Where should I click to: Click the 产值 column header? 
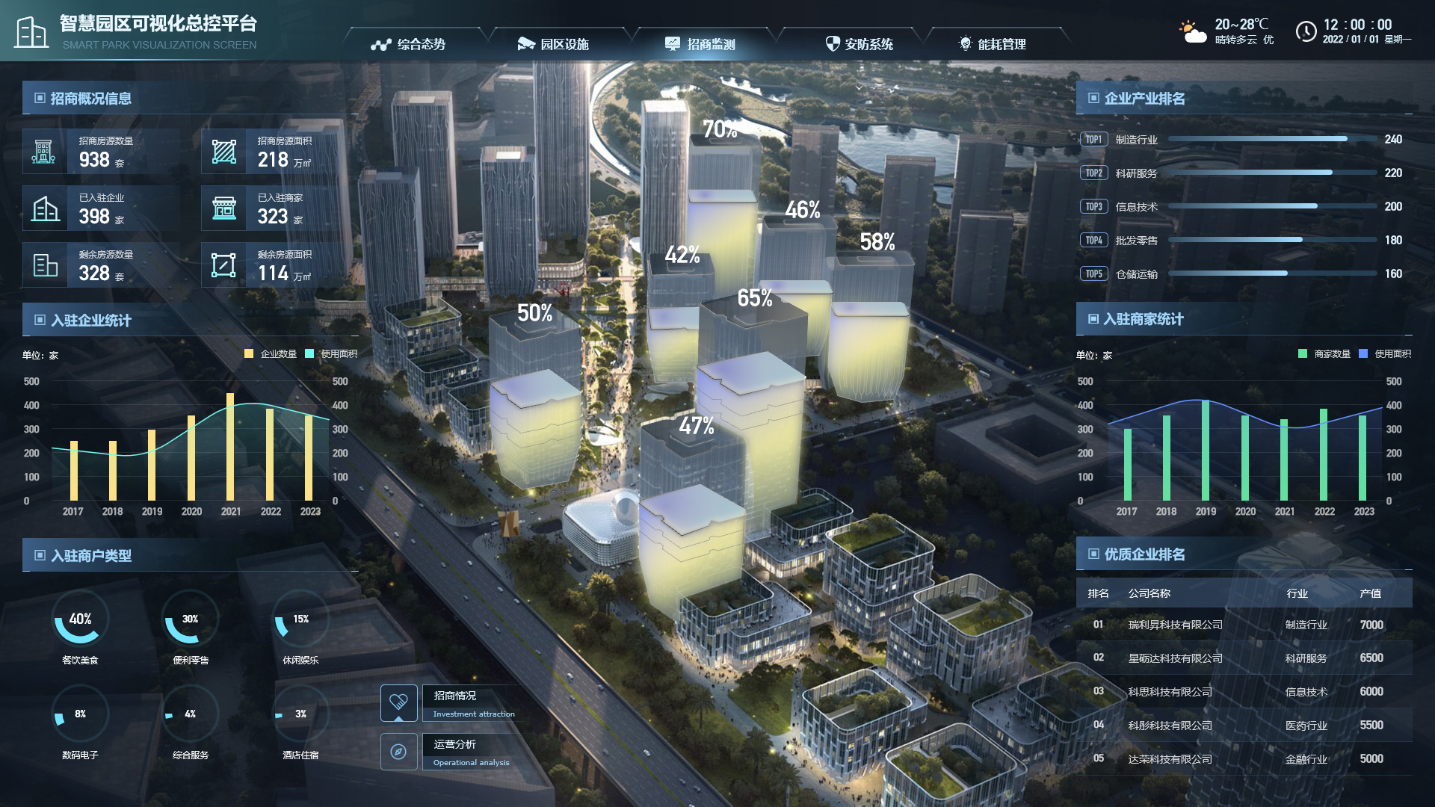pyautogui.click(x=1371, y=593)
